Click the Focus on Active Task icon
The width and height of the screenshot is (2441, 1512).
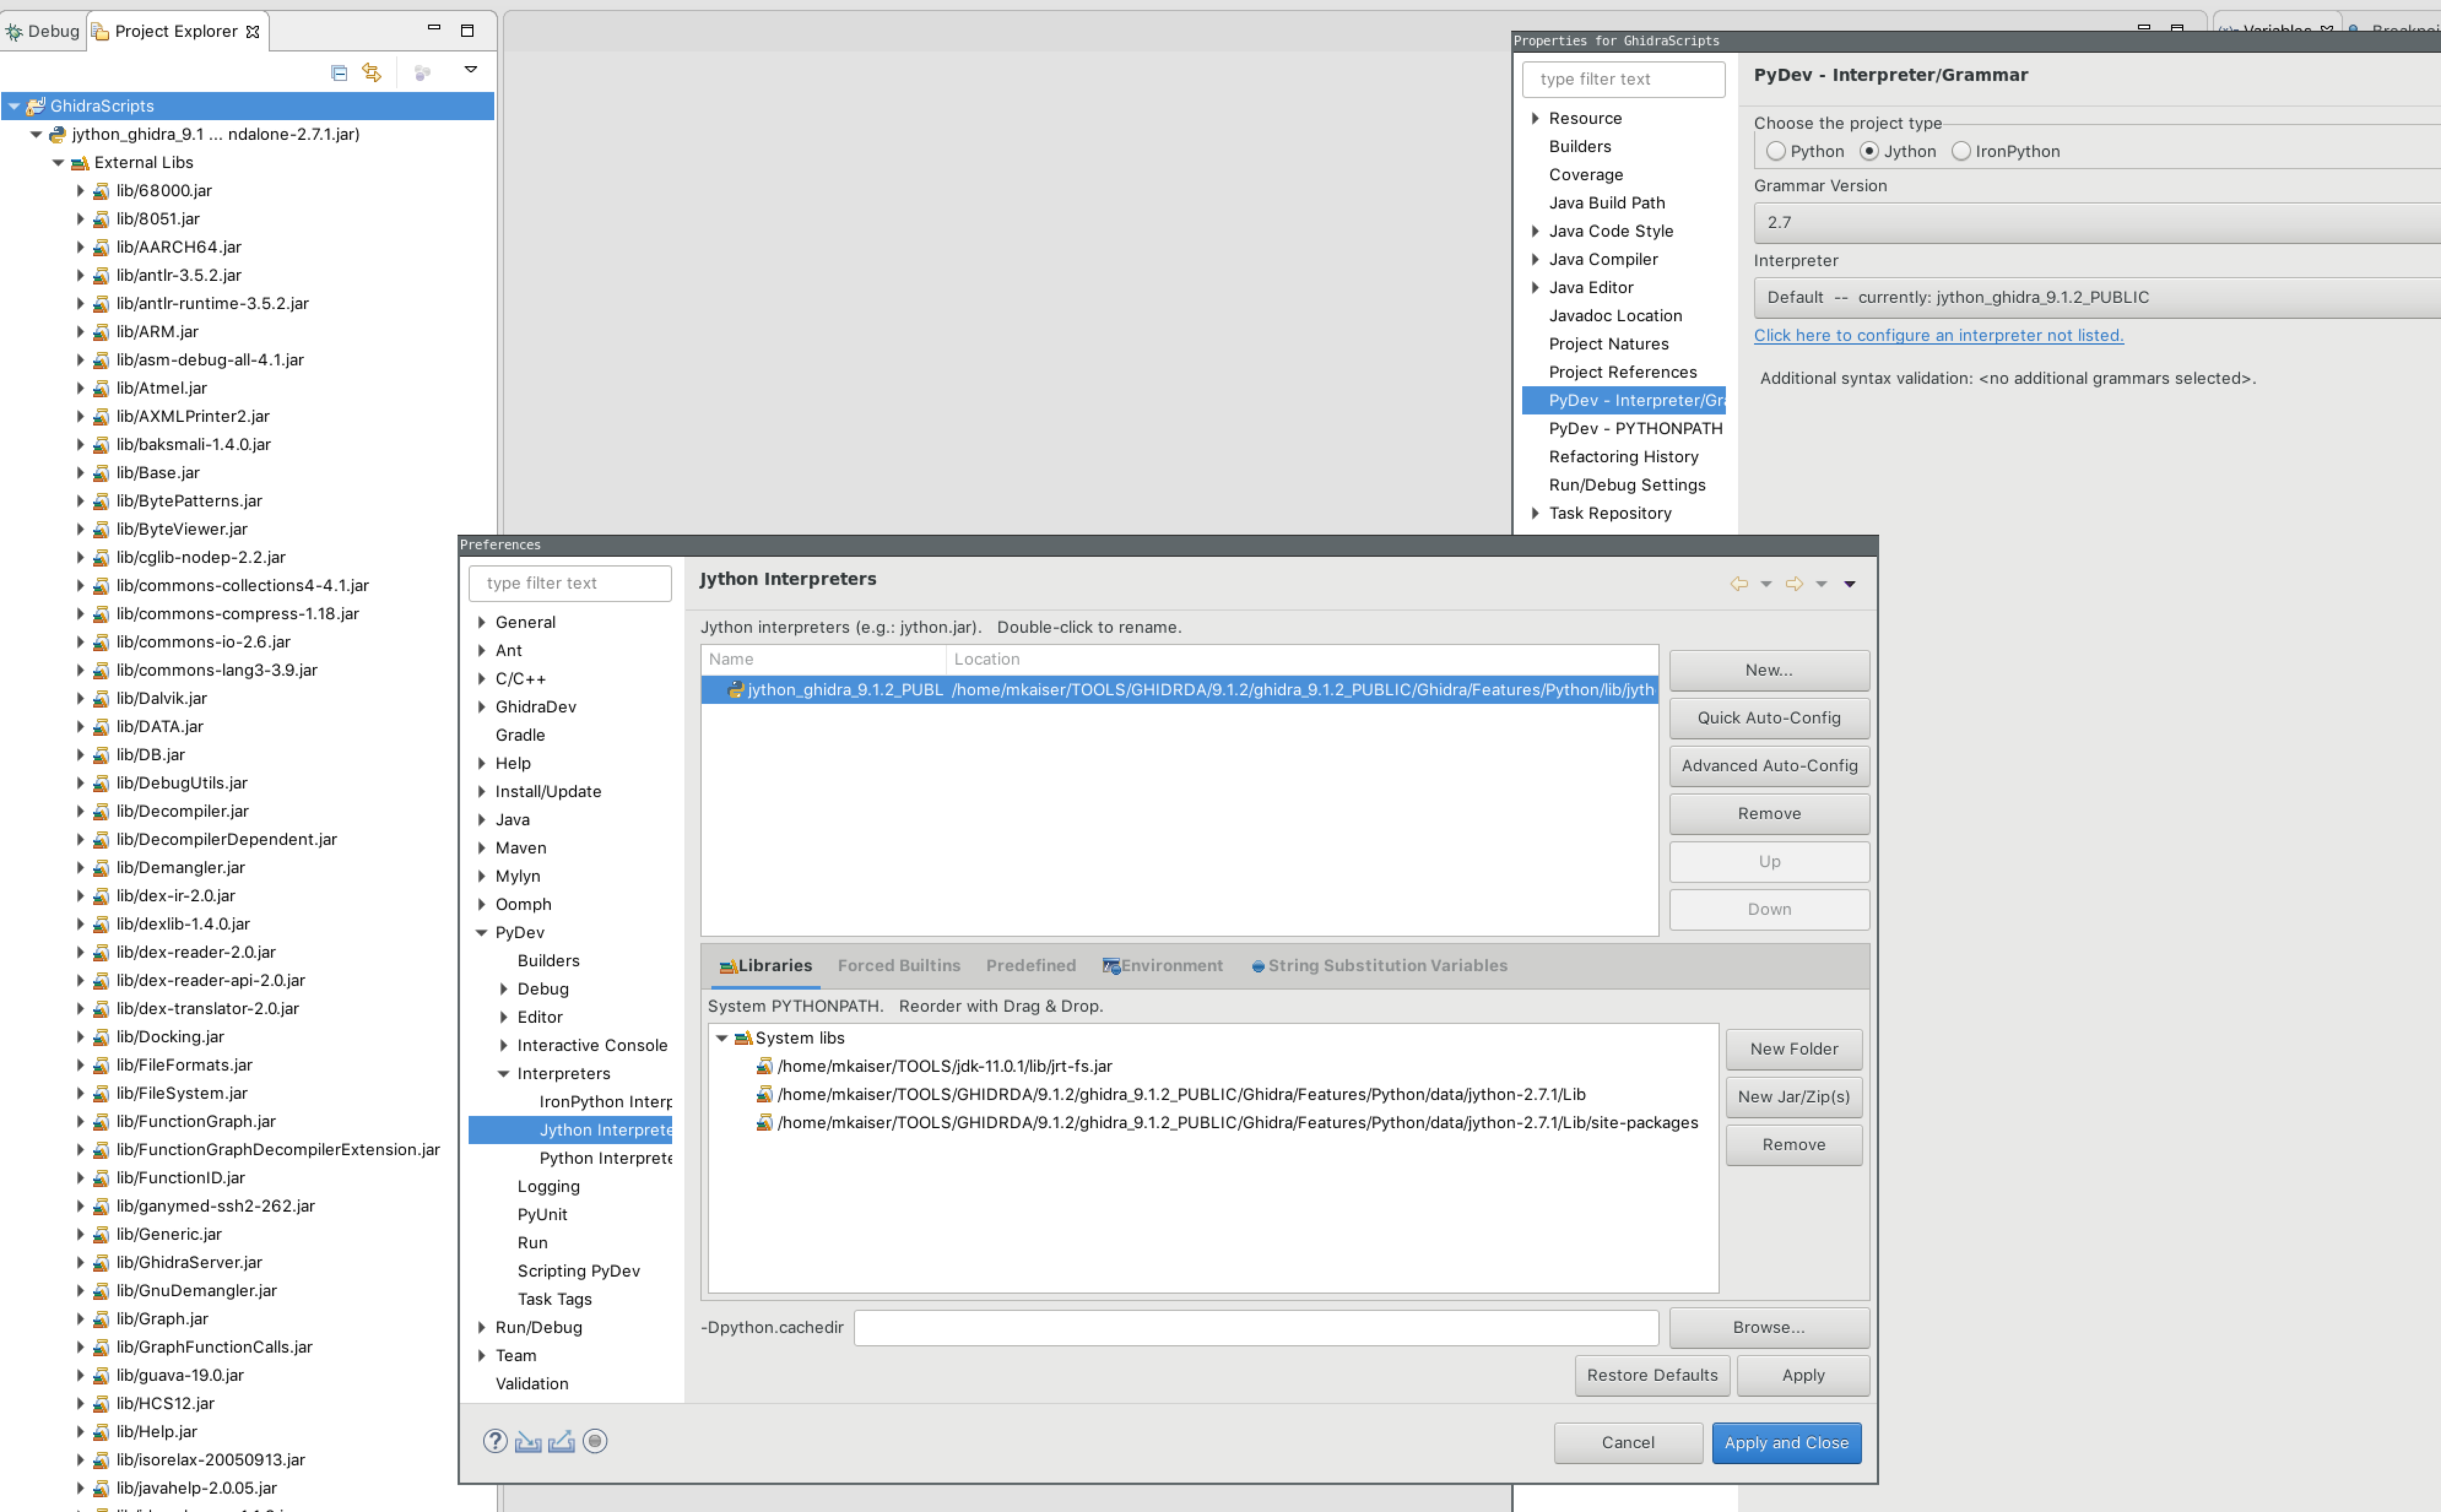click(422, 72)
